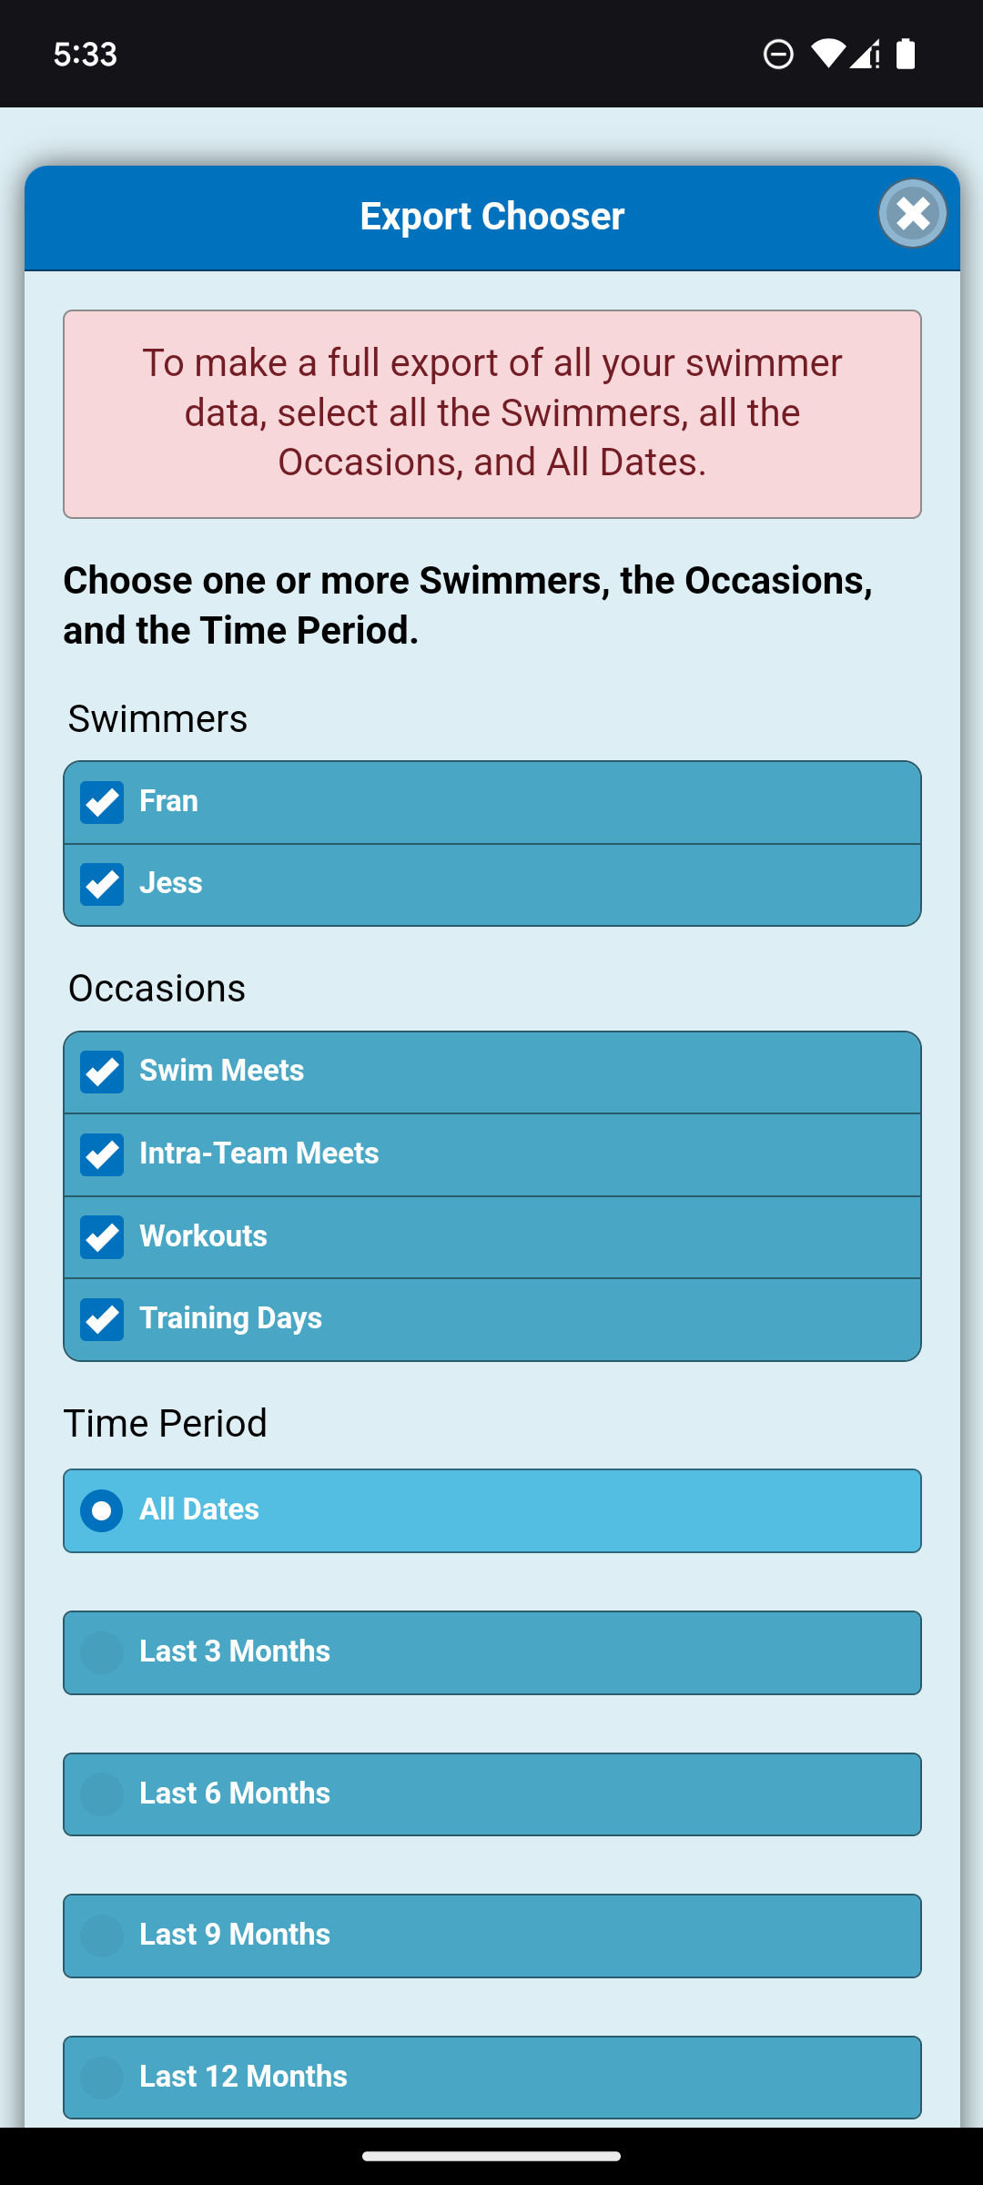Image resolution: width=983 pixels, height=2185 pixels.
Task: Toggle the Intra-Team Meets checkbox
Action: point(102,1154)
